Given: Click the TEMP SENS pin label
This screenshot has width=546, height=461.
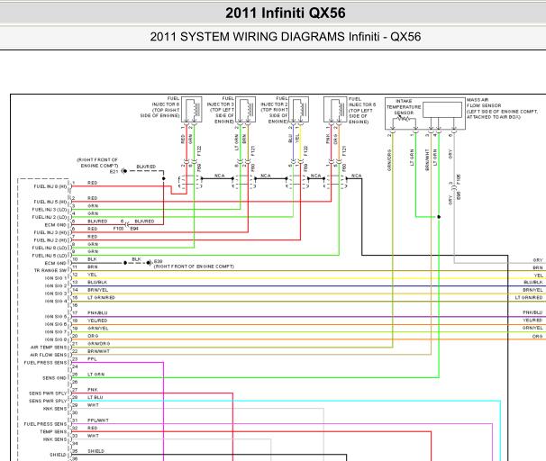Looking at the screenshot, I should click(x=53, y=432).
